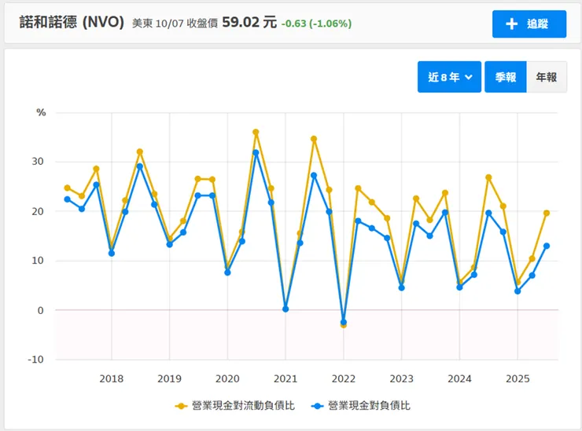Click the 2025 x-axis label

pos(518,378)
